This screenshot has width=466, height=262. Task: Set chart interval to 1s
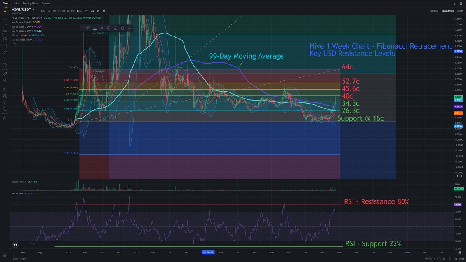(49, 11)
